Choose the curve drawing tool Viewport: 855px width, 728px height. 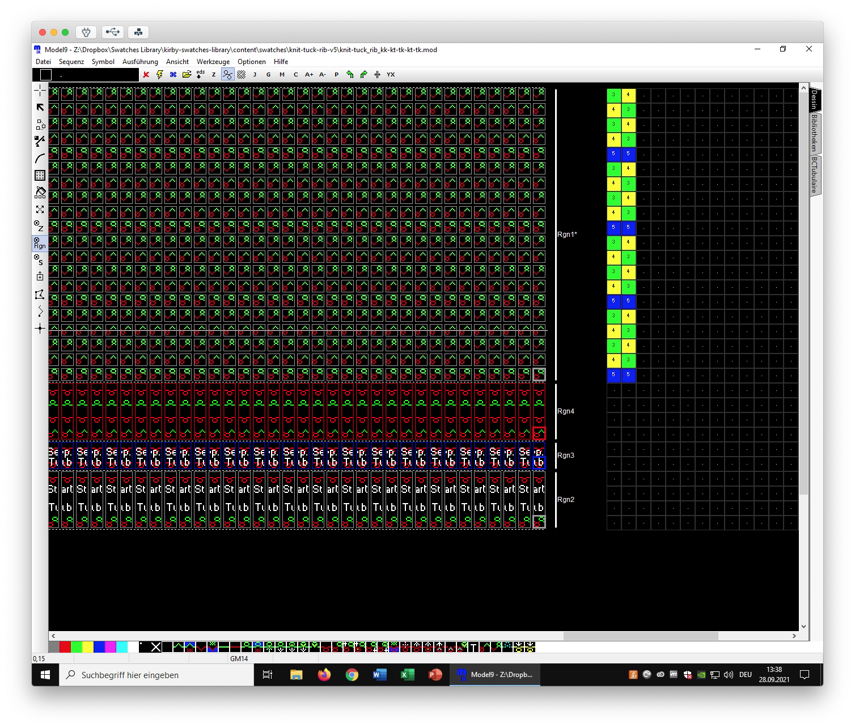tap(40, 159)
